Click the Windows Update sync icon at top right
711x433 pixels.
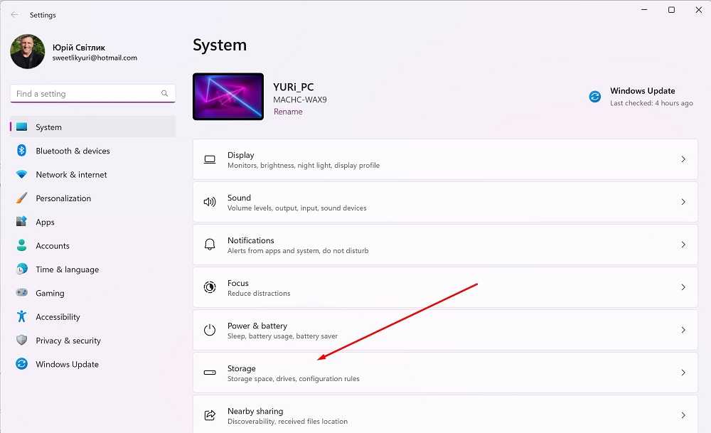coord(595,97)
